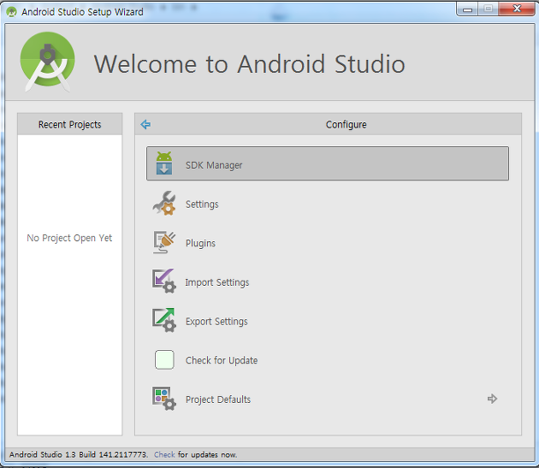Open Plugins configuration
Screen dimensions: 539x468
(x=328, y=243)
